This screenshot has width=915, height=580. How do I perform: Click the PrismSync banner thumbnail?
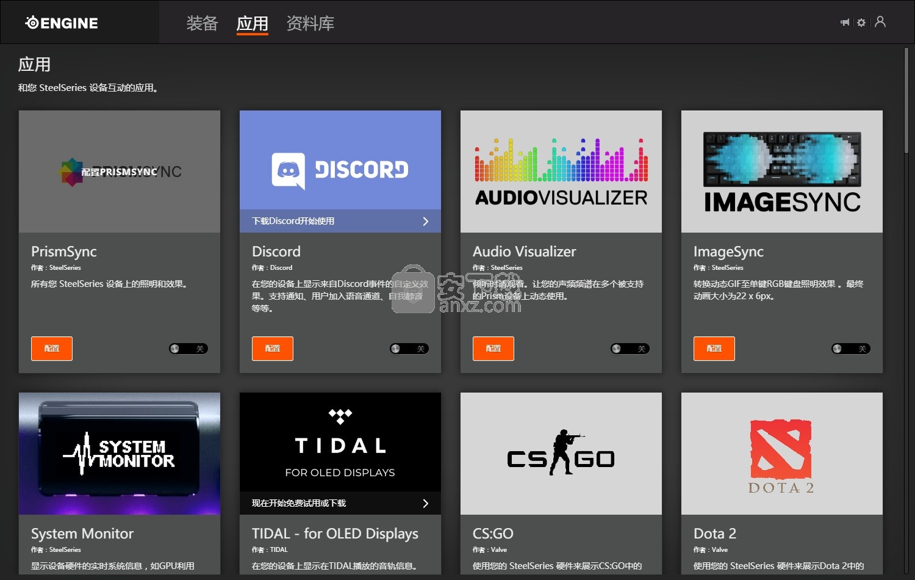point(120,172)
